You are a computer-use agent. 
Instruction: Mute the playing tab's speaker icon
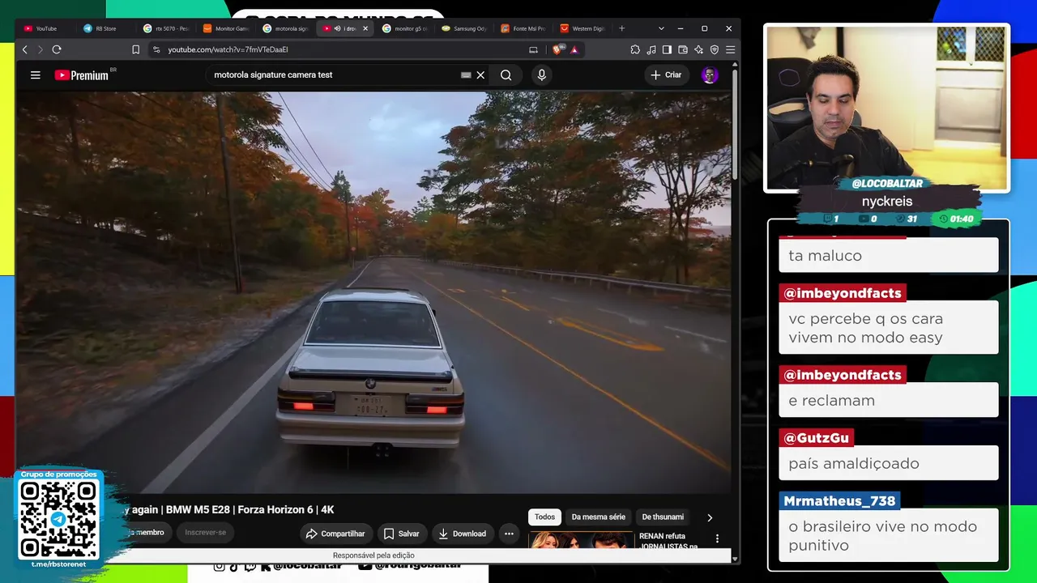coord(337,28)
